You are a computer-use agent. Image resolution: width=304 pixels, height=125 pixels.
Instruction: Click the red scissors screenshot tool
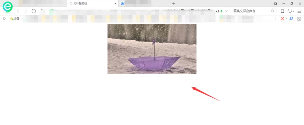point(282,19)
